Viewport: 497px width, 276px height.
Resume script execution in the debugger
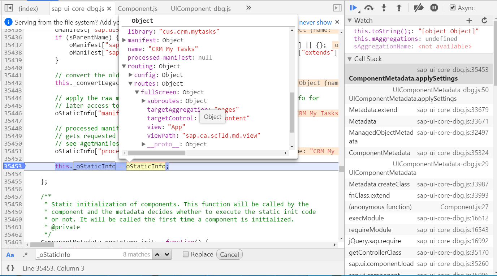pos(353,7)
